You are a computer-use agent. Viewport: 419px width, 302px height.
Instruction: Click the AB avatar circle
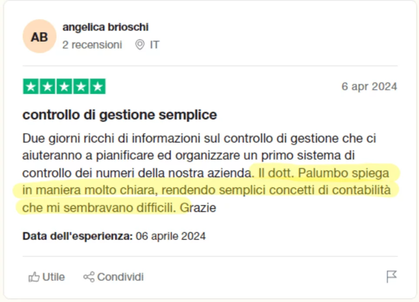(x=39, y=36)
